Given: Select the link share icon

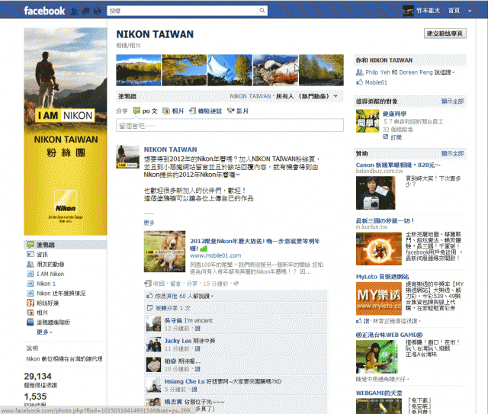Looking at the screenshot, I should [x=193, y=111].
